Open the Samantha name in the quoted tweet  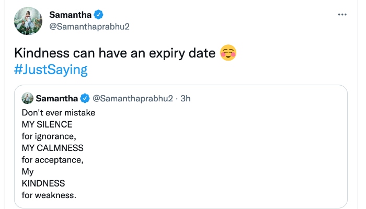57,98
